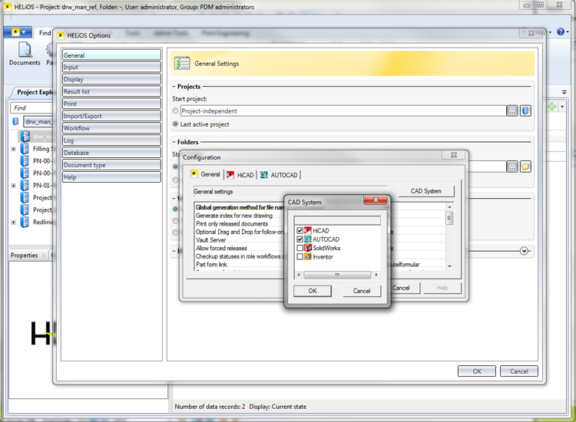Image resolution: width=576 pixels, height=422 pixels.
Task: Open the Result list options category
Action: (x=111, y=92)
